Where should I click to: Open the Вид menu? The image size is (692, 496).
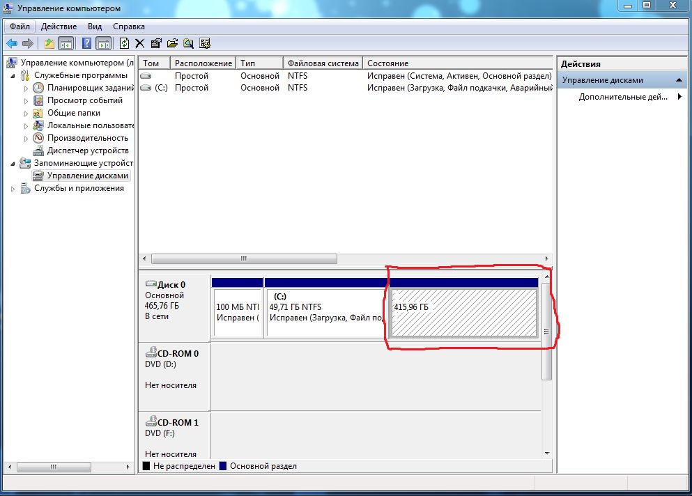95,26
